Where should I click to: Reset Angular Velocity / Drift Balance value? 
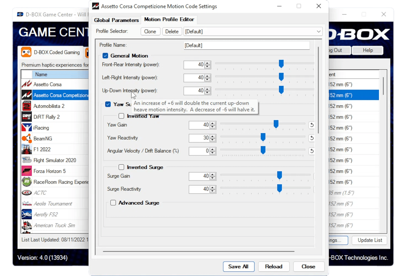click(312, 151)
